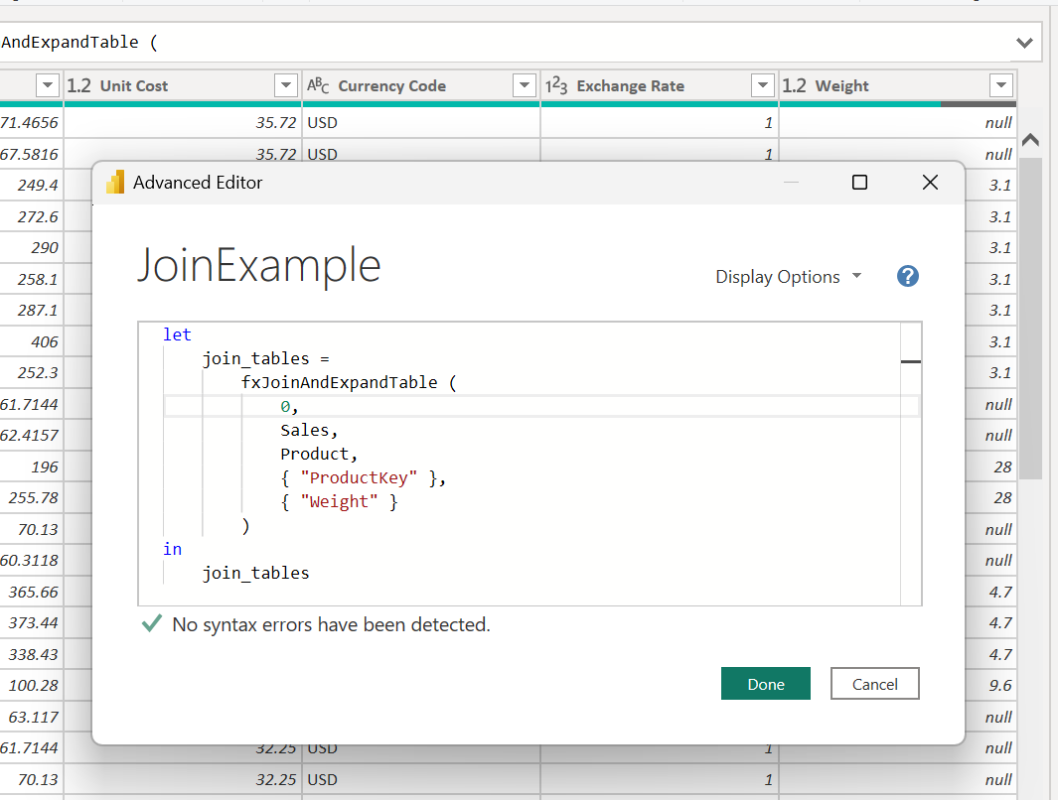Click the formula bar text field

pyautogui.click(x=497, y=43)
